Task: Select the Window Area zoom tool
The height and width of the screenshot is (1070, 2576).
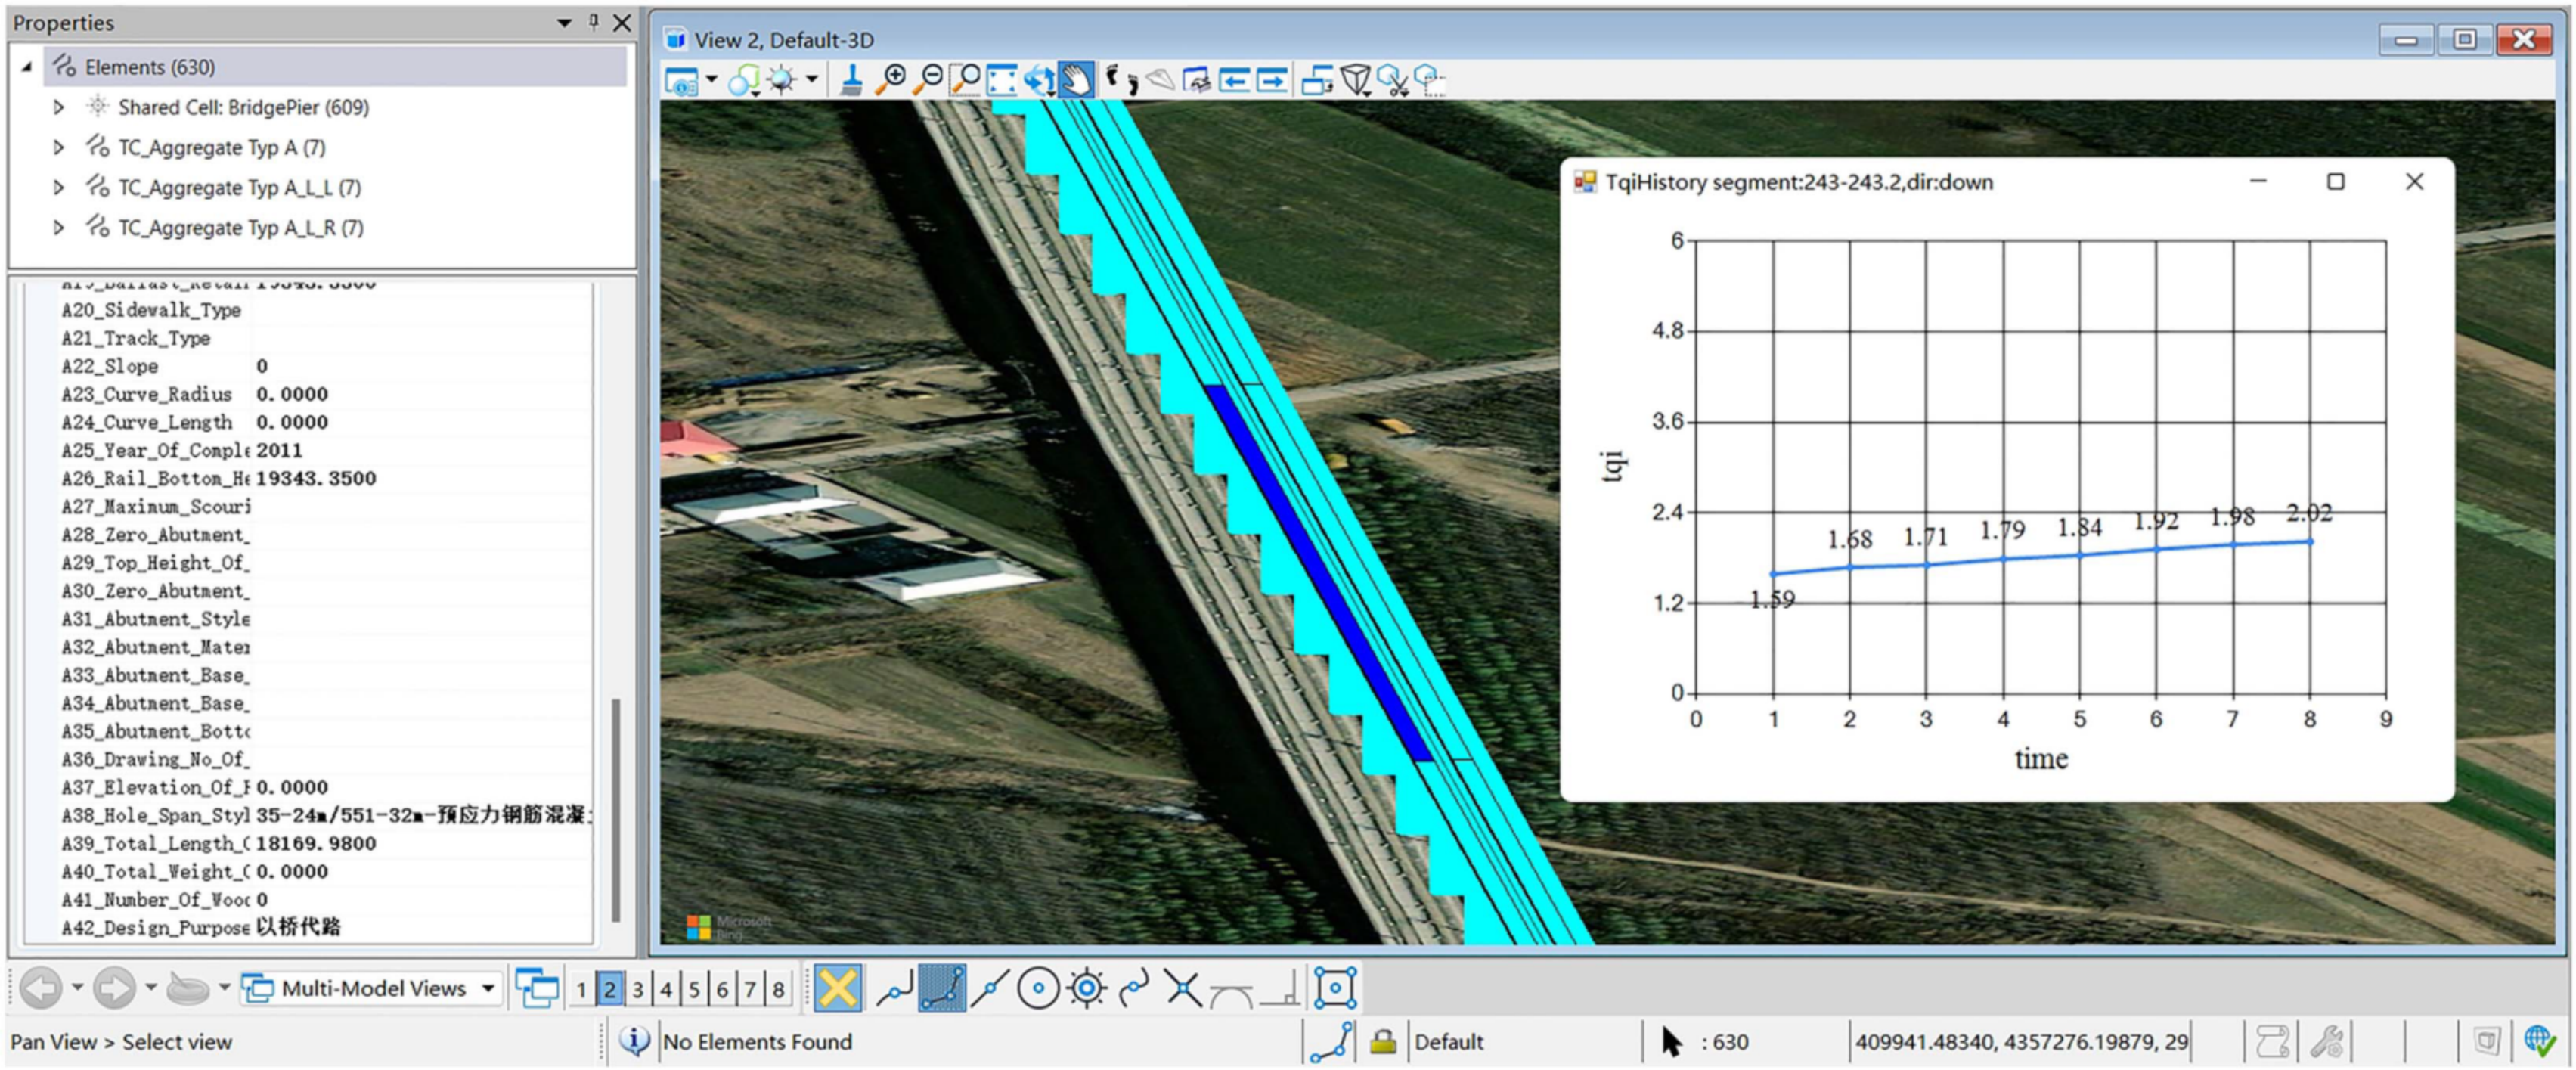Action: coord(965,79)
